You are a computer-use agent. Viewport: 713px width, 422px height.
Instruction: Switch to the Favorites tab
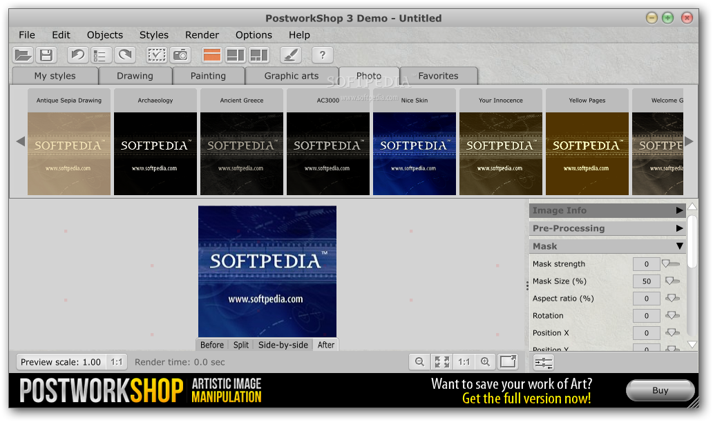pyautogui.click(x=438, y=76)
